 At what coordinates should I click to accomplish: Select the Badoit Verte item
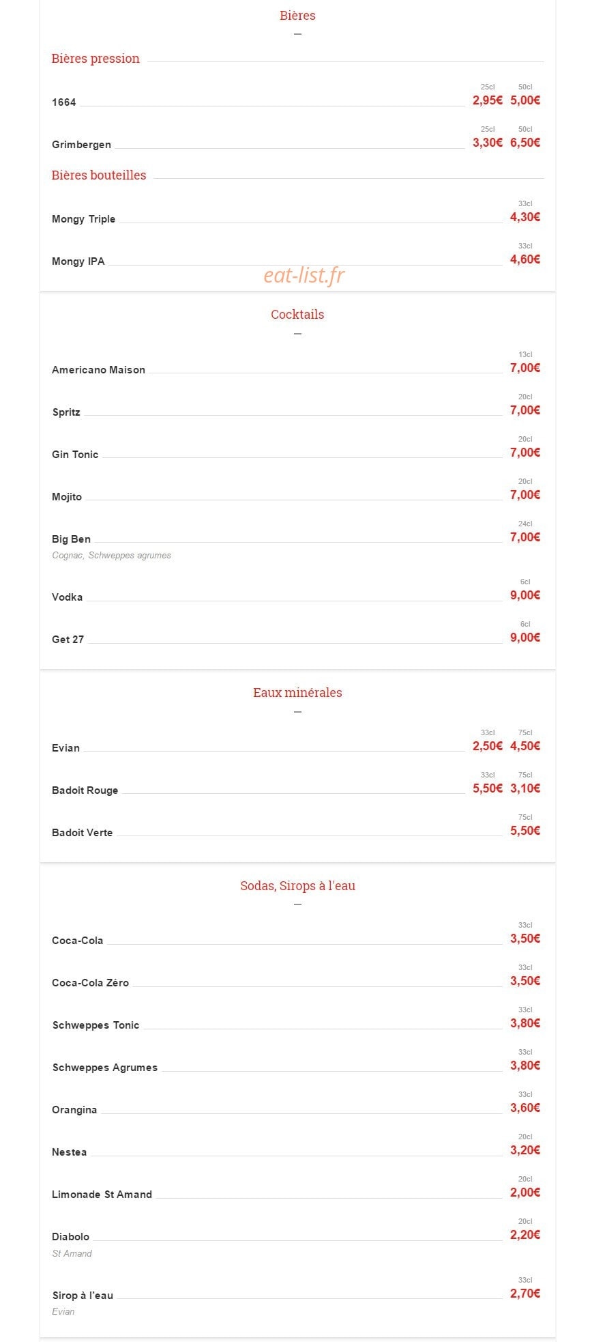tap(82, 833)
